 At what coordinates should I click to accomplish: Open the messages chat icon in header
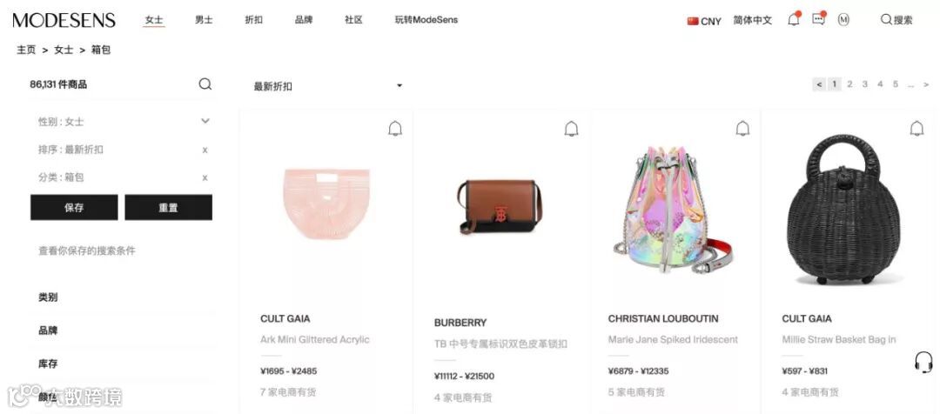click(x=818, y=18)
